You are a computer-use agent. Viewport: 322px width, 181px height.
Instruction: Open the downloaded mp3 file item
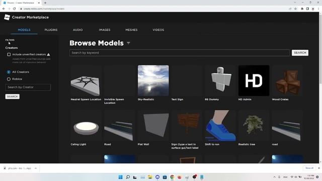click(x=18, y=168)
